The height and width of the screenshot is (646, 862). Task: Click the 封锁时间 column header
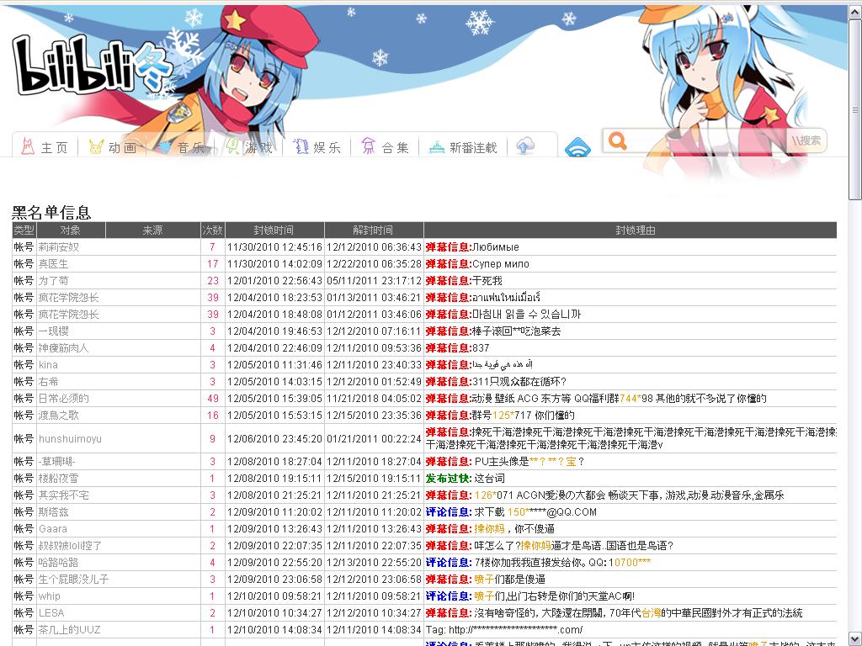tap(274, 230)
